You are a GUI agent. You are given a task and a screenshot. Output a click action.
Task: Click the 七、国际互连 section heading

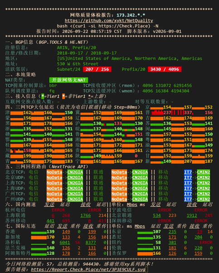tap(20, 226)
